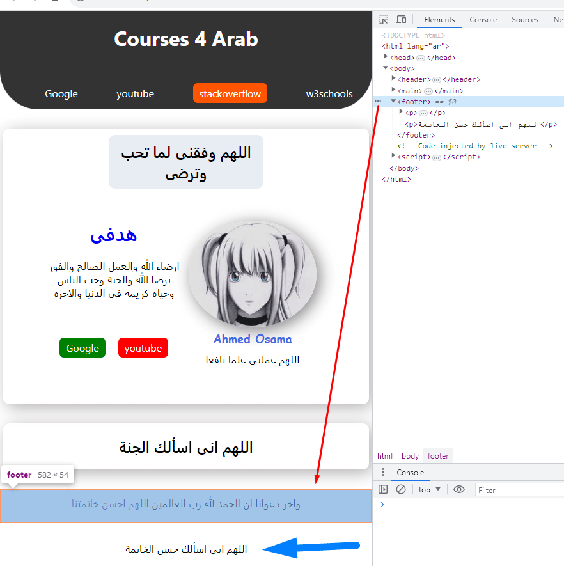Screen dimensions: 564x566
Task: Switch to the Sources tab
Action: click(524, 20)
